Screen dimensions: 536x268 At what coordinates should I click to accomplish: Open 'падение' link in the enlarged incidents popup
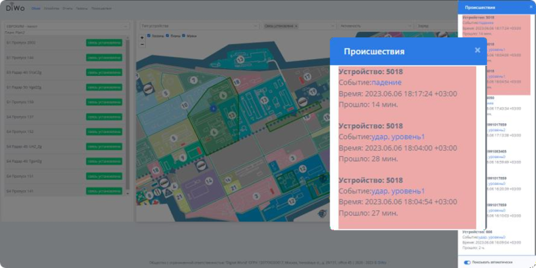coord(387,82)
